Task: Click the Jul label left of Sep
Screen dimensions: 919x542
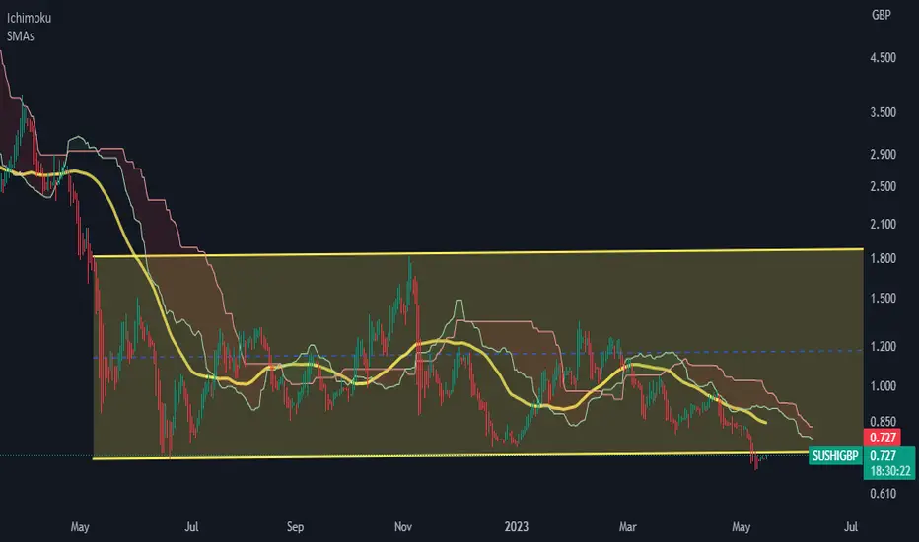Action: point(191,527)
